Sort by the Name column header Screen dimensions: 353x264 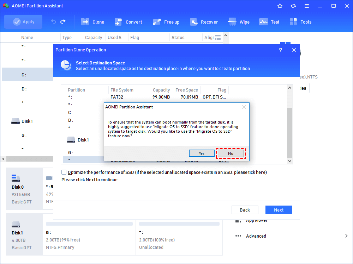coord(27,38)
